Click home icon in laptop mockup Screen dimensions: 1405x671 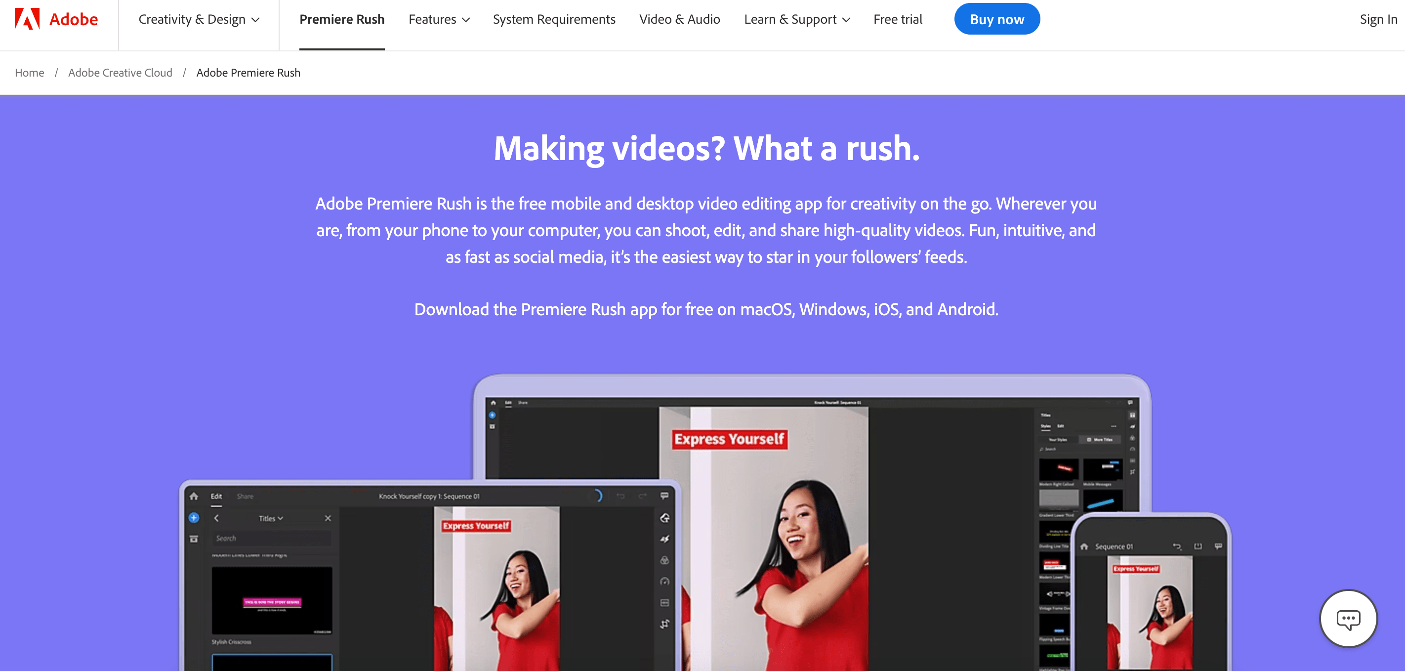click(x=493, y=403)
